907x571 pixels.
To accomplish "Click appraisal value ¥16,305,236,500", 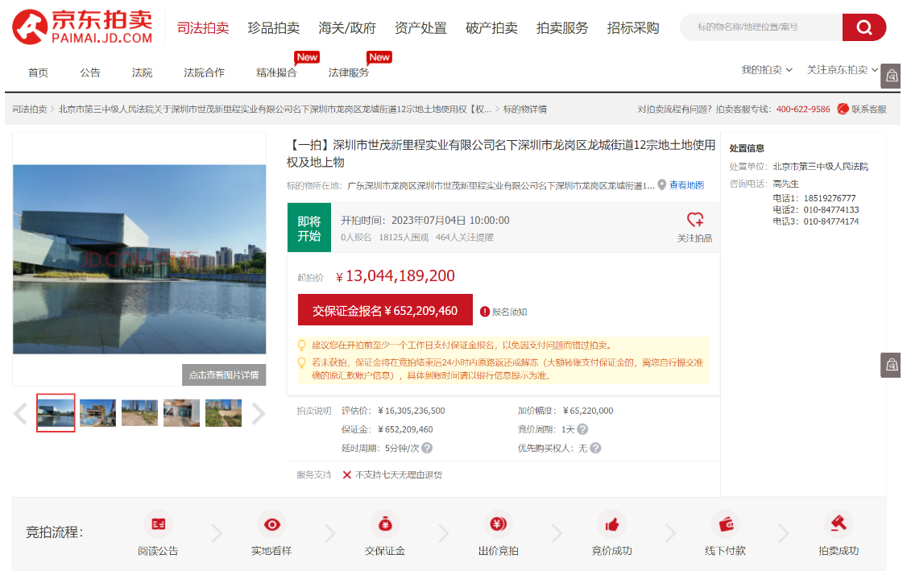I will [x=412, y=411].
